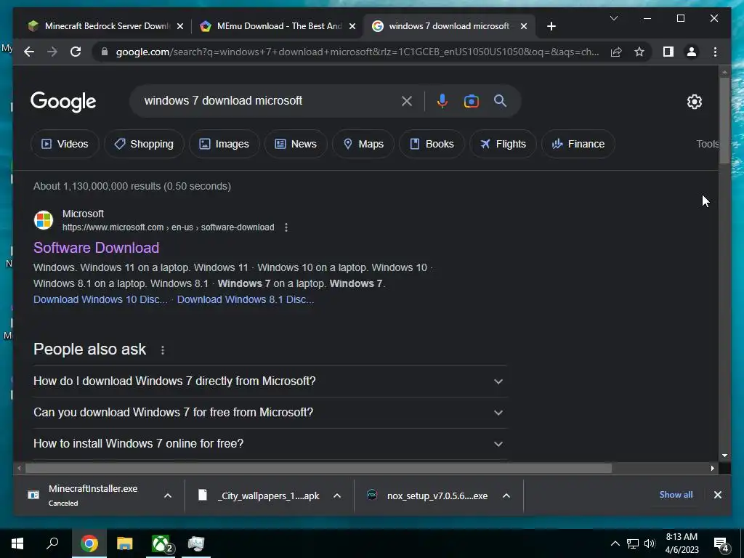Click scrollbar down arrow
This screenshot has height=558, width=744.
tap(724, 456)
